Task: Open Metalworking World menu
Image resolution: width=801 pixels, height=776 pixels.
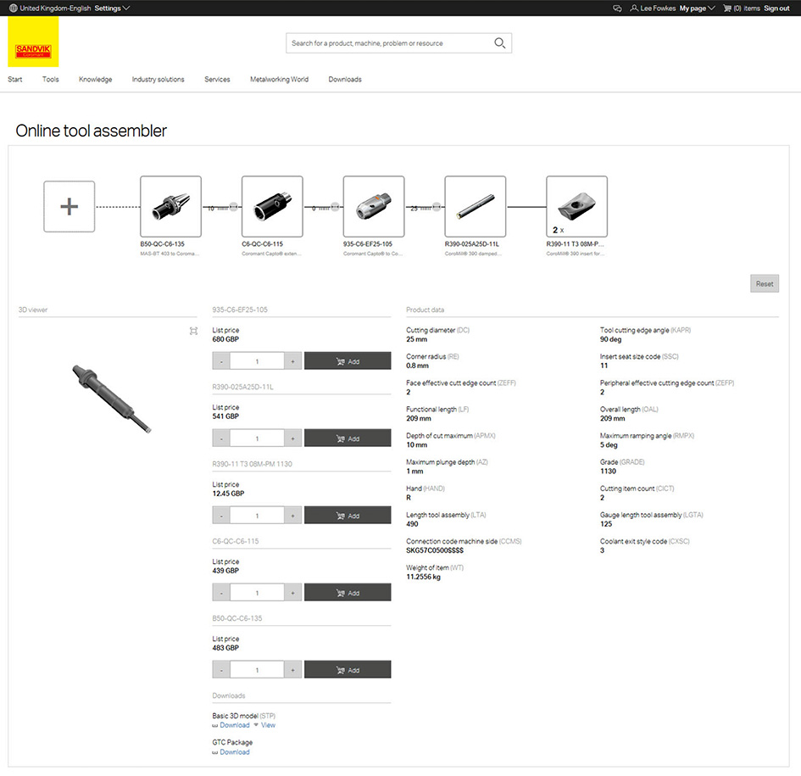Action: (x=280, y=79)
